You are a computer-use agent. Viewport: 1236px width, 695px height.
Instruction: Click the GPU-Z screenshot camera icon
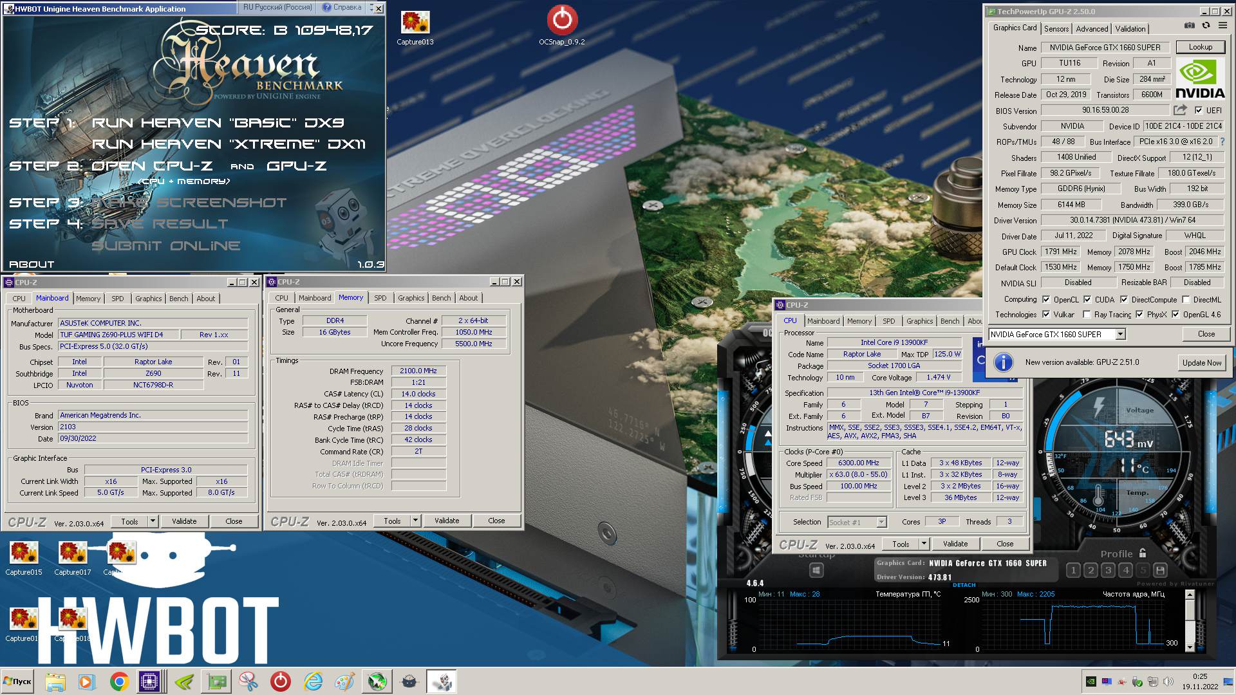pos(1190,26)
